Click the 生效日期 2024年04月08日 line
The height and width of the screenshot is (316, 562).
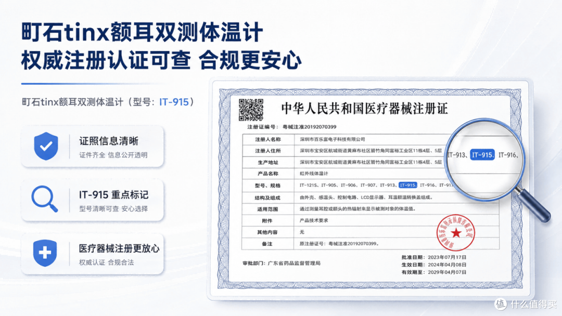point(433,265)
